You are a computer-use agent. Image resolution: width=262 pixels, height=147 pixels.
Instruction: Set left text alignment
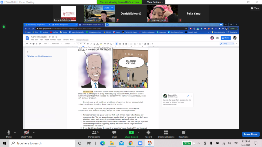coord(117,44)
